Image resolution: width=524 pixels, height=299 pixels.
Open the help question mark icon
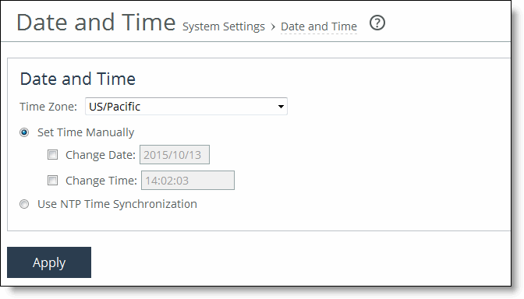click(x=377, y=23)
